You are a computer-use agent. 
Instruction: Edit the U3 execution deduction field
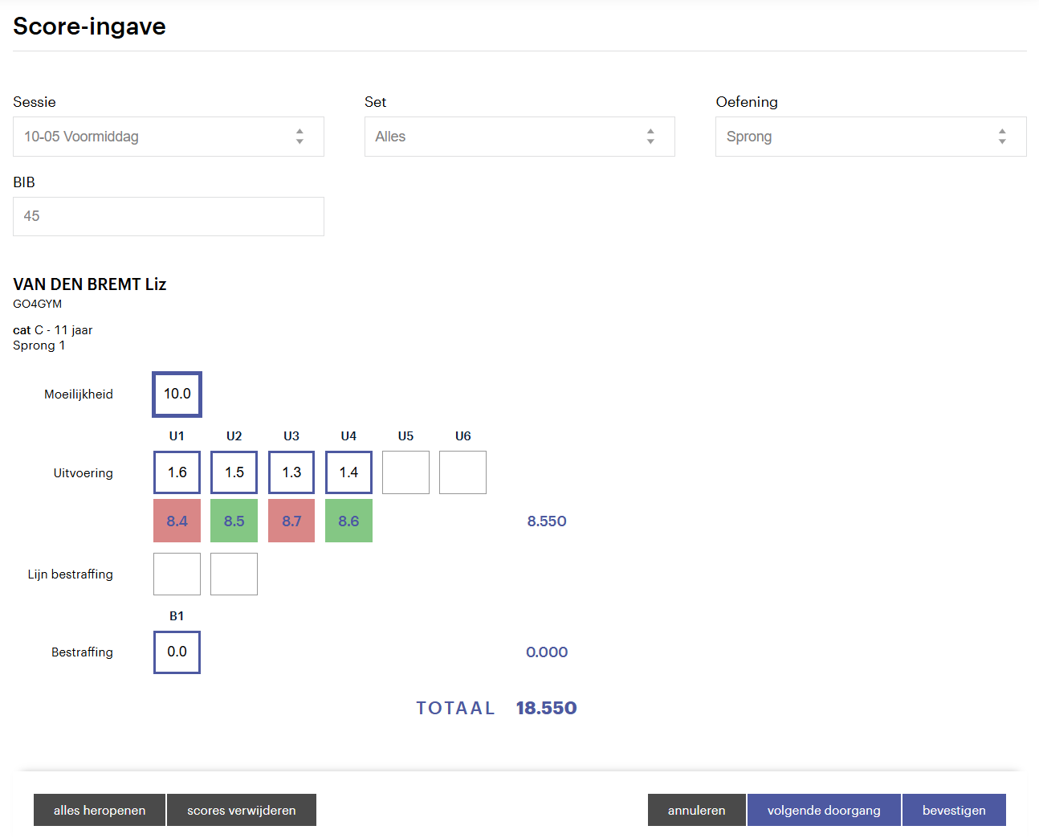(x=291, y=472)
